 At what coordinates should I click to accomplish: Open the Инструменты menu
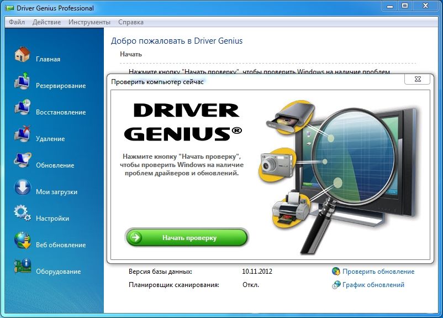89,22
